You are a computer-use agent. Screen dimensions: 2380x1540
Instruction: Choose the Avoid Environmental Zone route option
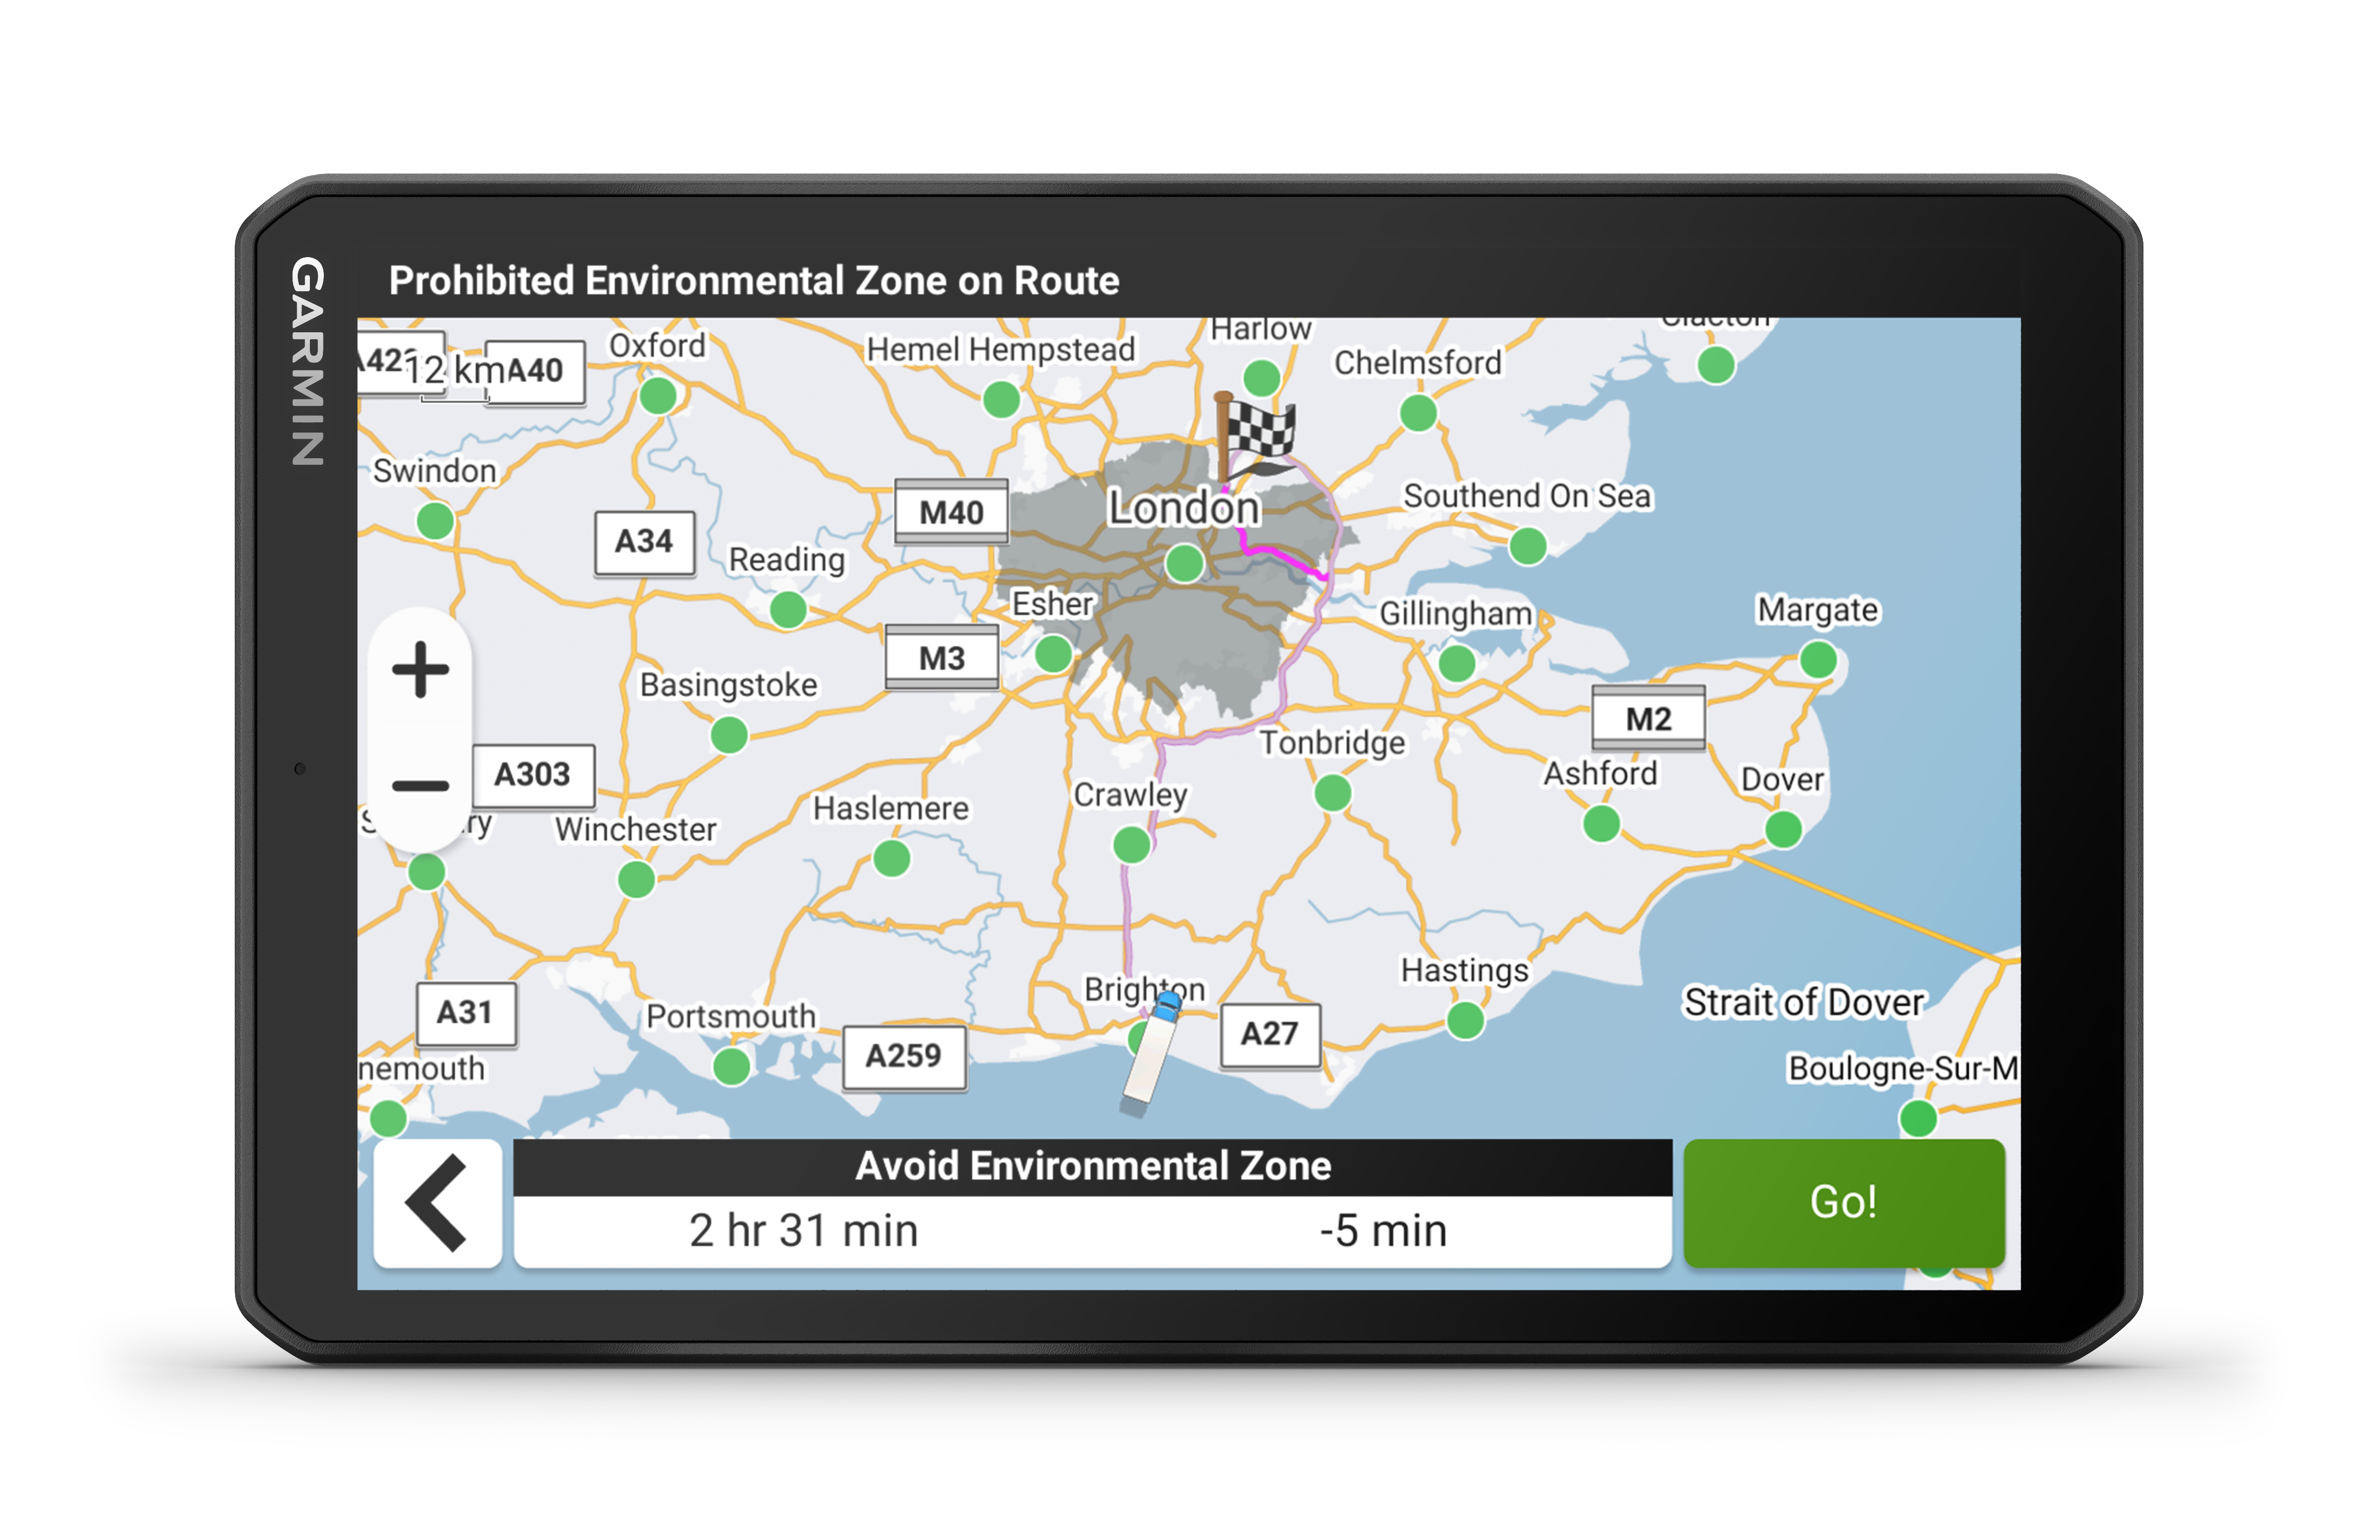1092,1203
